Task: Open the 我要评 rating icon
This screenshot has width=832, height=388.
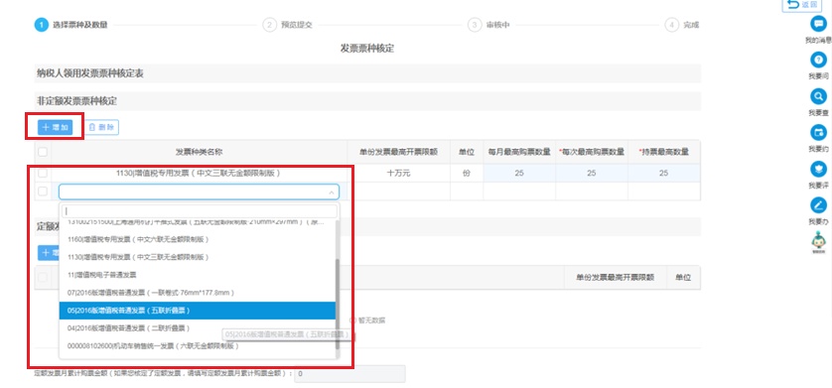Action: pos(819,169)
